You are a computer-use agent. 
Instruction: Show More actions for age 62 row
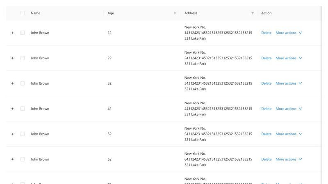point(288,159)
